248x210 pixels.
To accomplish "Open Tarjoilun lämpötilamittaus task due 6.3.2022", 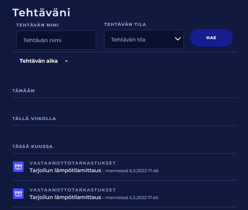I will 65,171.
